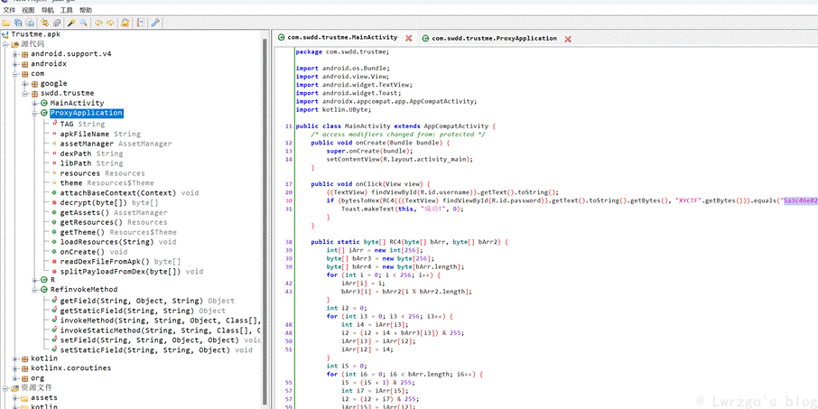Click the package com.swdd.trustme line

[342, 51]
